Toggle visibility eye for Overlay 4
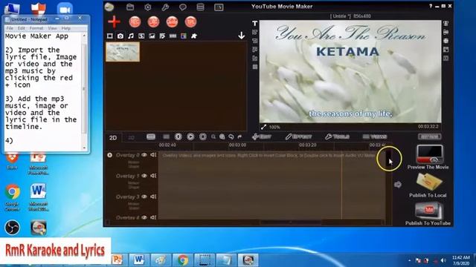This screenshot has height=267, width=476. (x=144, y=217)
